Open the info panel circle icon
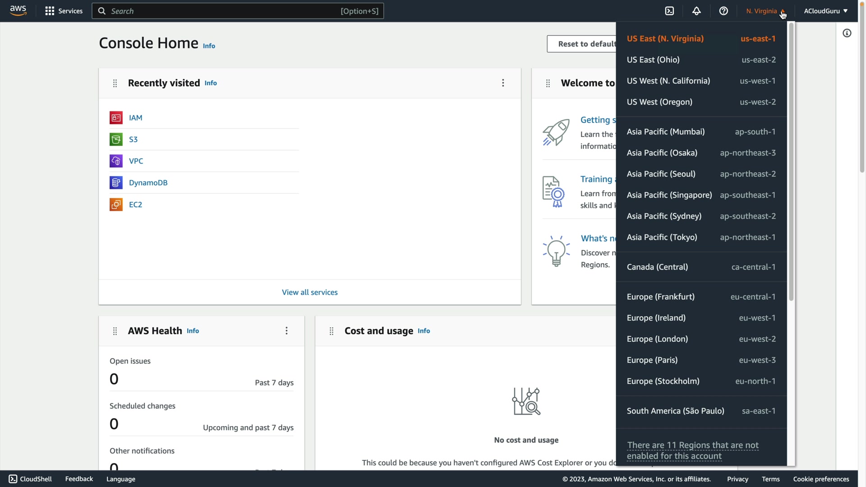The image size is (866, 487). (847, 33)
